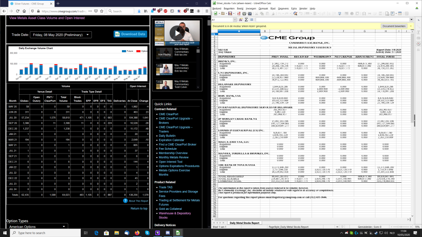Click About This Report question icon
Image resolution: width=422 pixels, height=237 pixels.
(x=125, y=201)
